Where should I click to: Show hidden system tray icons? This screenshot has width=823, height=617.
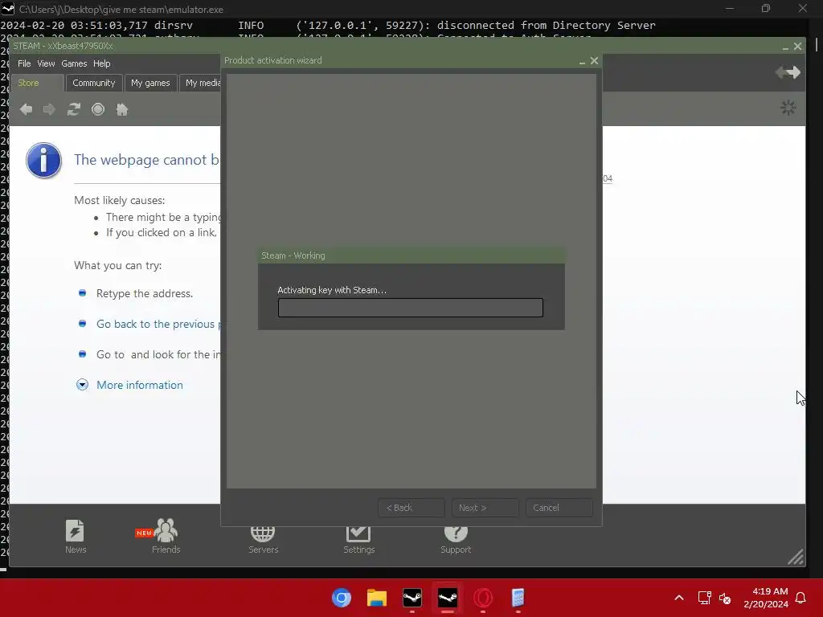point(678,598)
